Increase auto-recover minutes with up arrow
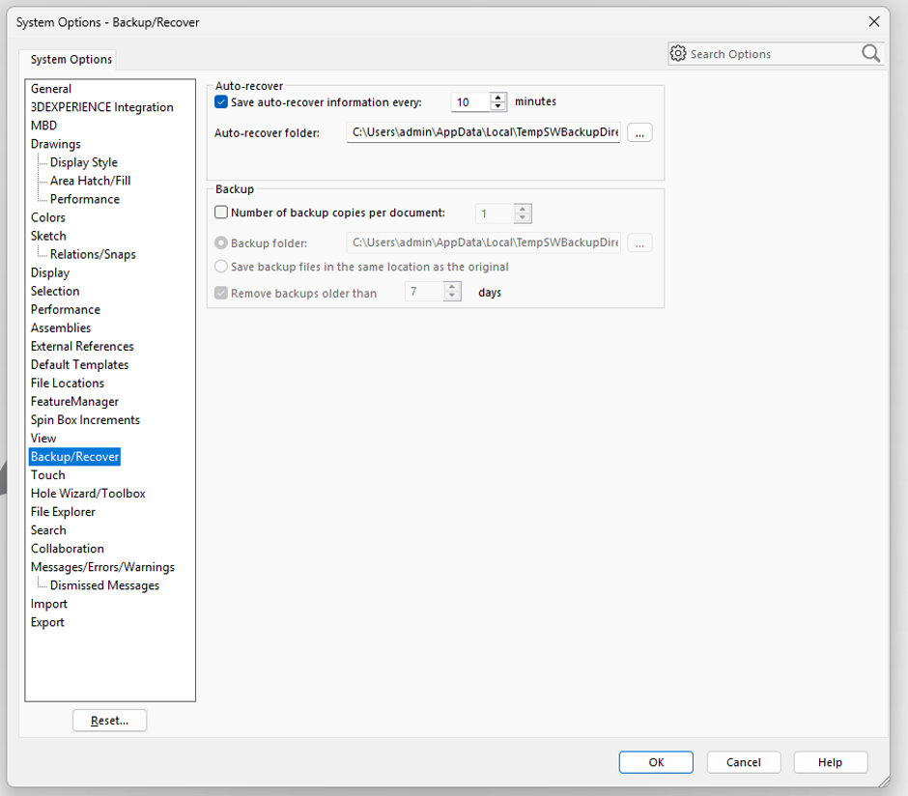This screenshot has height=796, width=908. point(498,98)
